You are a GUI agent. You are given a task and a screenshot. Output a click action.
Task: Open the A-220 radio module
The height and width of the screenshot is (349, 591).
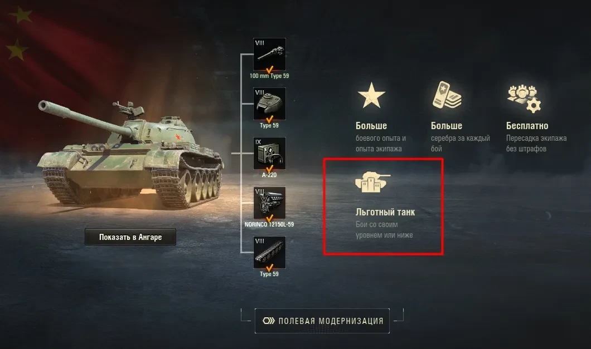click(x=269, y=153)
